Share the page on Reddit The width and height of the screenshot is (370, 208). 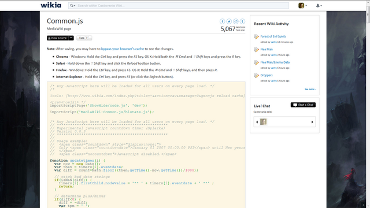(x=236, y=21)
